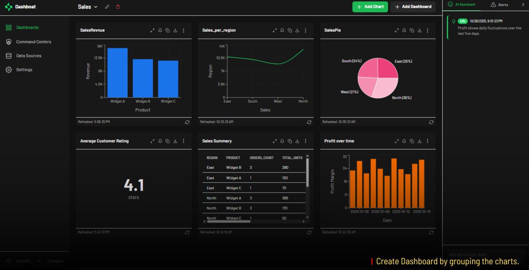This screenshot has height=270, width=529.
Task: Refresh the Sales Summary table
Action: click(309, 232)
